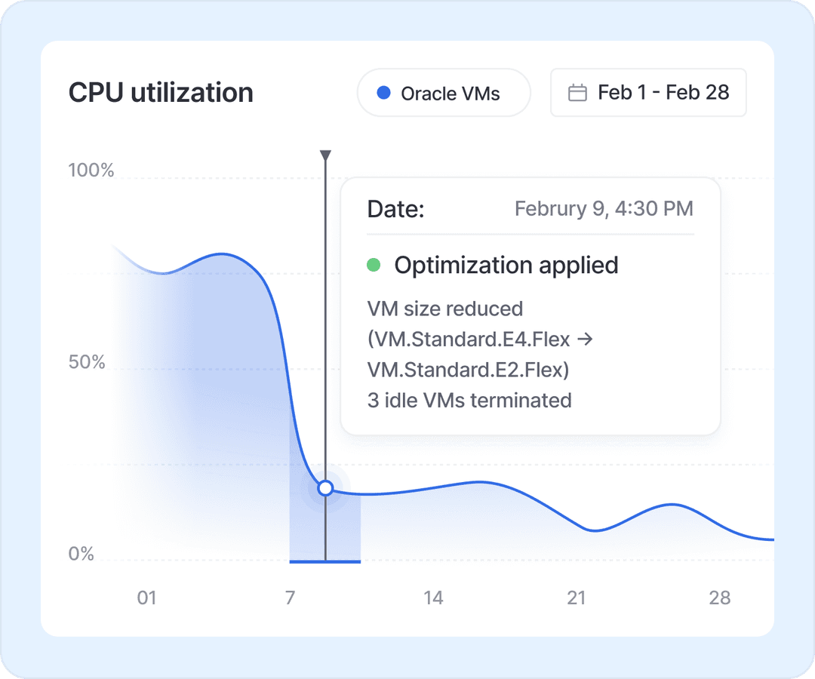Click the 50% y-axis label

87,362
